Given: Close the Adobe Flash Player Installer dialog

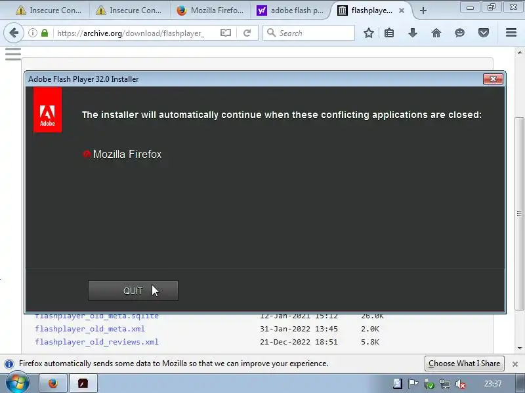Looking at the screenshot, I should pos(493,79).
